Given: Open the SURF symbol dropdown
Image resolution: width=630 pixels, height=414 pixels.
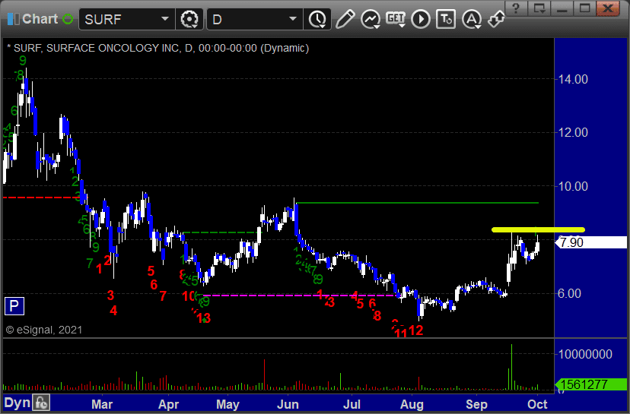Looking at the screenshot, I should pos(165,19).
